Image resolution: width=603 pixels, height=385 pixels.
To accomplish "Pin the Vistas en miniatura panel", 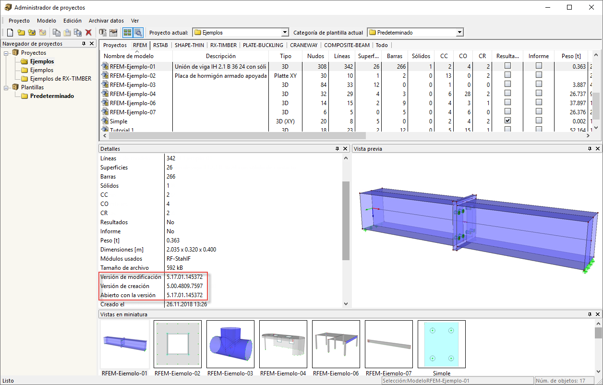I will coord(590,314).
